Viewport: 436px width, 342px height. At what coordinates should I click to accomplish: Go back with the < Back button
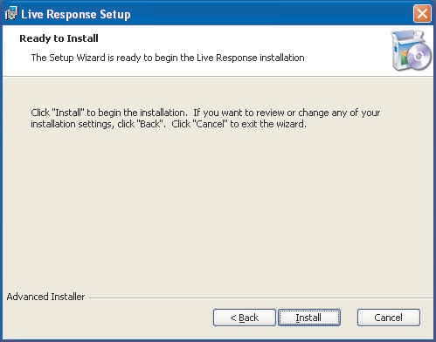244,318
